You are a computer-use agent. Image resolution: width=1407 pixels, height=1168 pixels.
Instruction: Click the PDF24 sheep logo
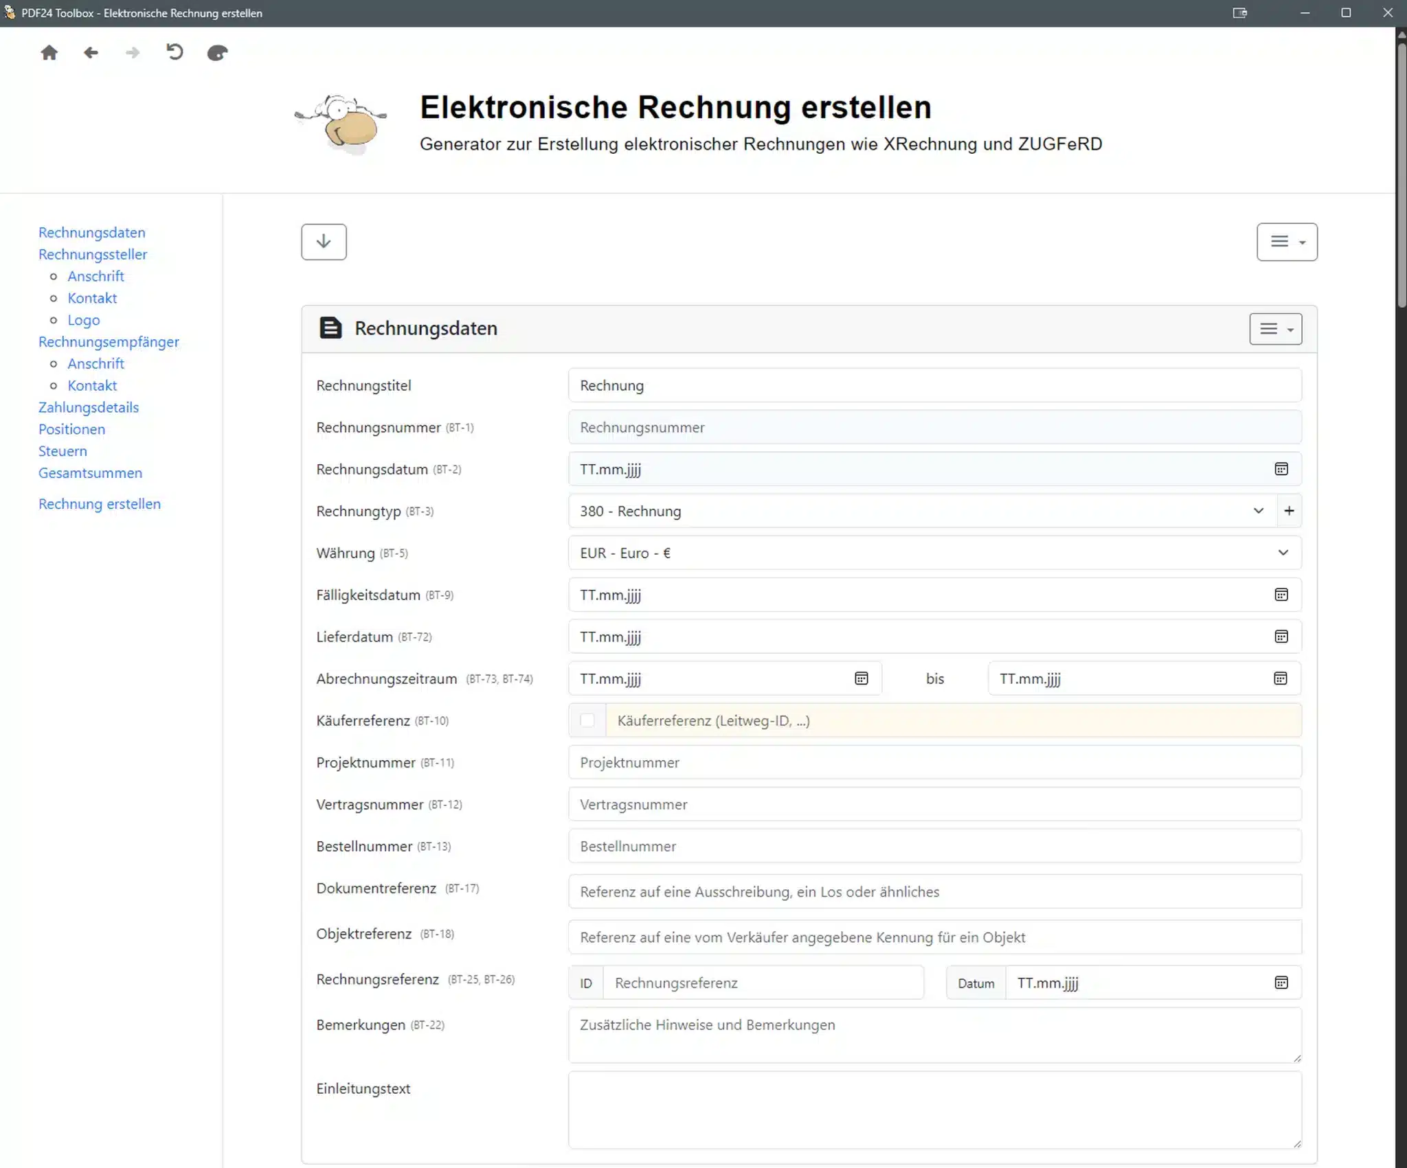341,124
